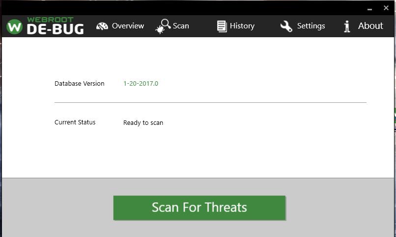
Task: Start scan with Scan For Threats button
Action: (199, 208)
